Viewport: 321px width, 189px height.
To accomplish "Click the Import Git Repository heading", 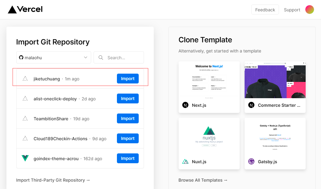I will click(53, 42).
